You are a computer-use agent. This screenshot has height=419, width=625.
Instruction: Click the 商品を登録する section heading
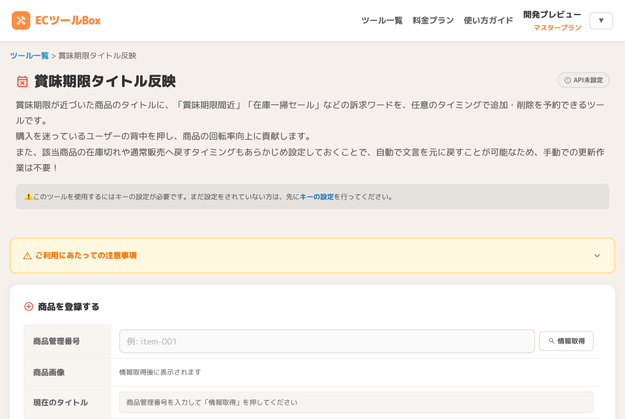pos(69,306)
